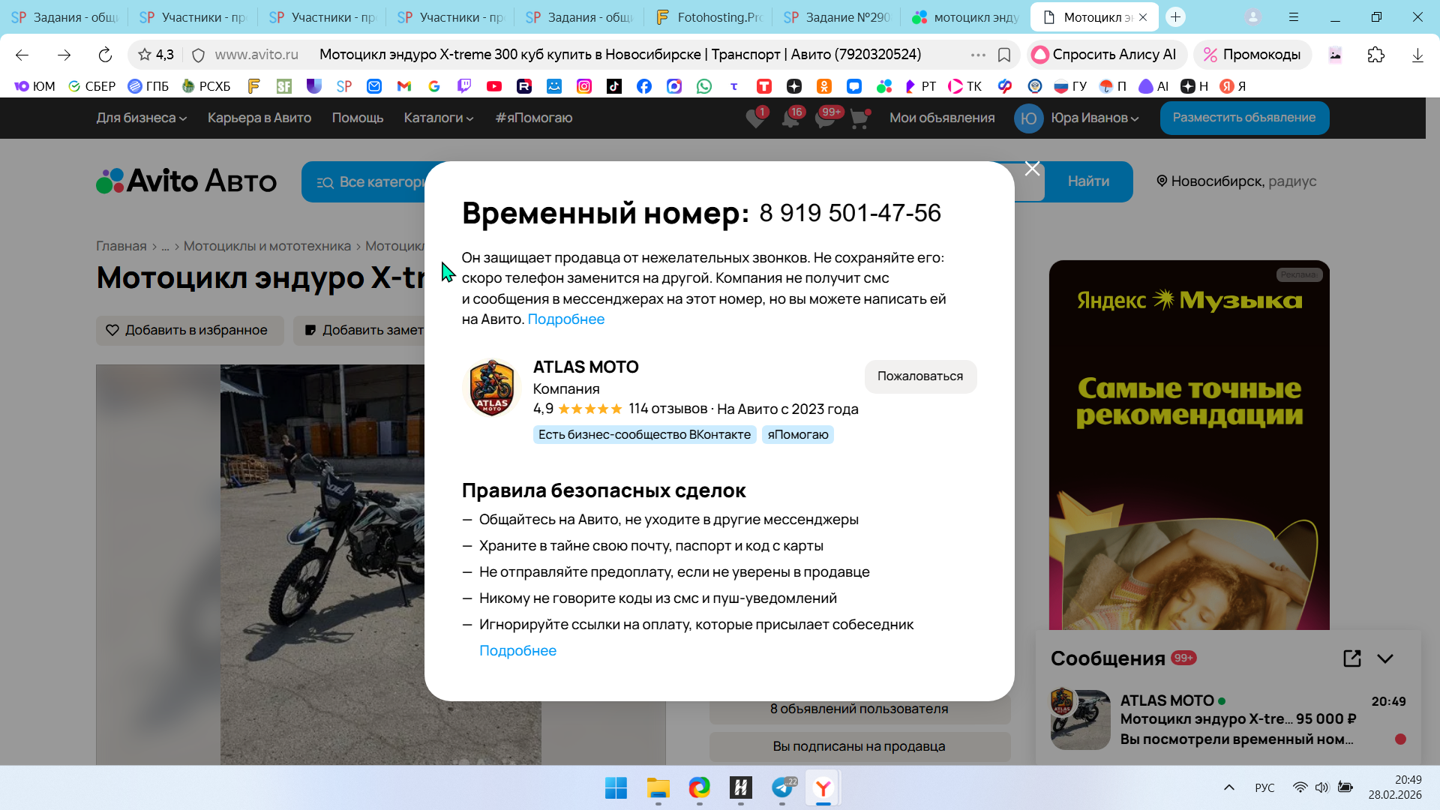Click the Пожаловаться button

[x=920, y=376]
